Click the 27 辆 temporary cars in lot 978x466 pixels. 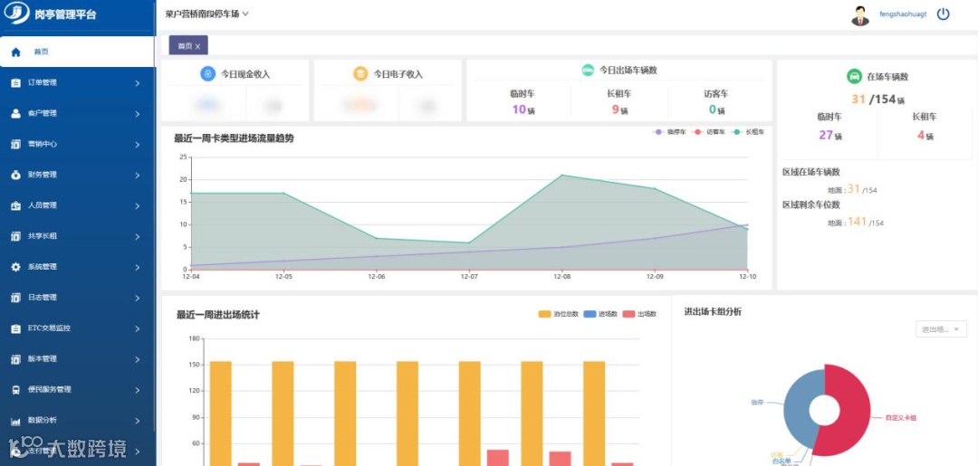pyautogui.click(x=830, y=135)
